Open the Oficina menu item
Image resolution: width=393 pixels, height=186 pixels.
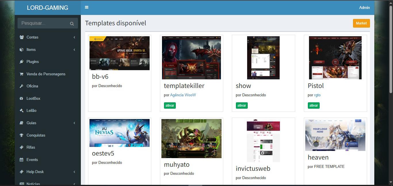click(48, 86)
